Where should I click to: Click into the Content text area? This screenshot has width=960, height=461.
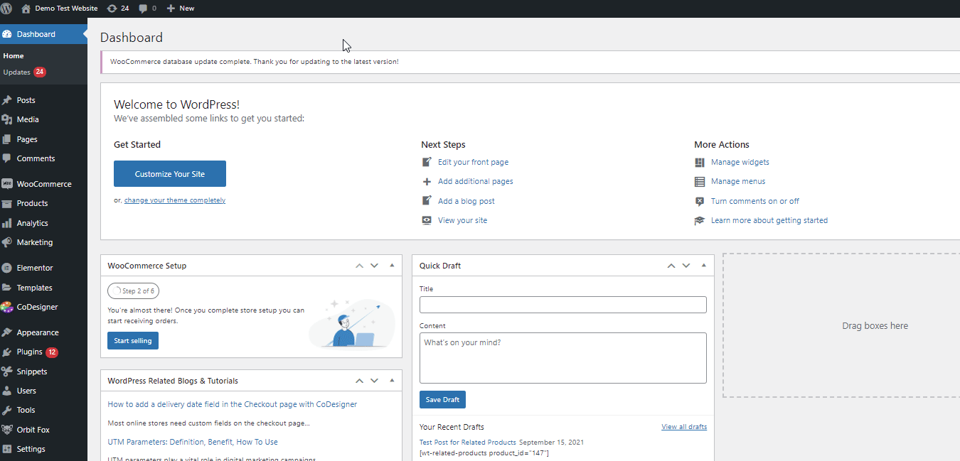pos(563,358)
